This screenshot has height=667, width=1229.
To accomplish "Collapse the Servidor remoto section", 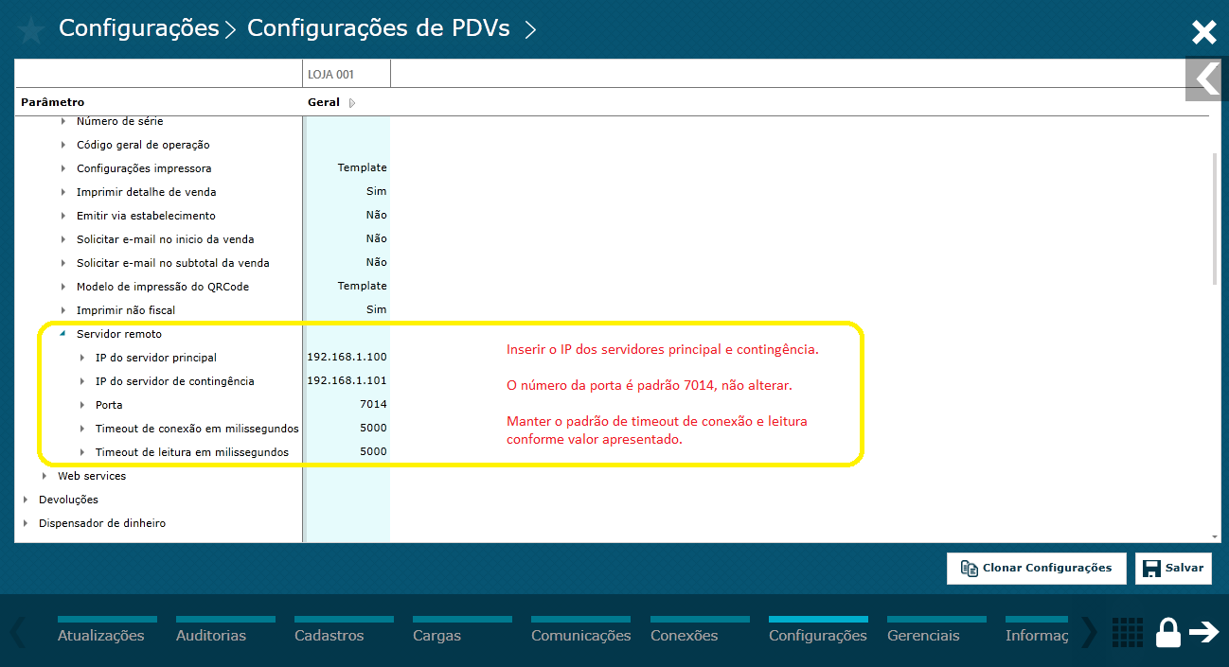I will 61,333.
